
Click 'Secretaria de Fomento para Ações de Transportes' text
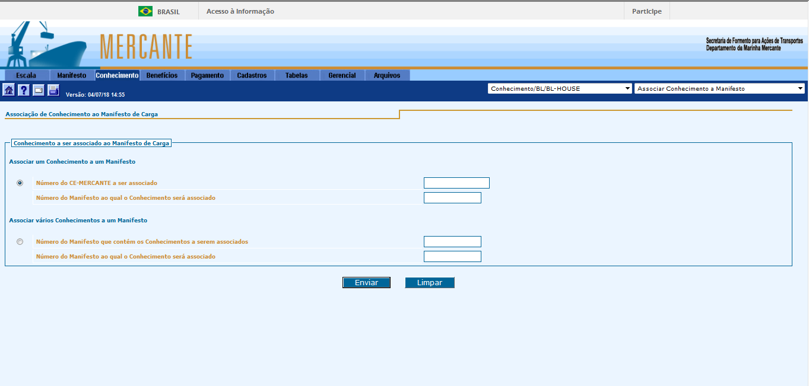tap(754, 41)
